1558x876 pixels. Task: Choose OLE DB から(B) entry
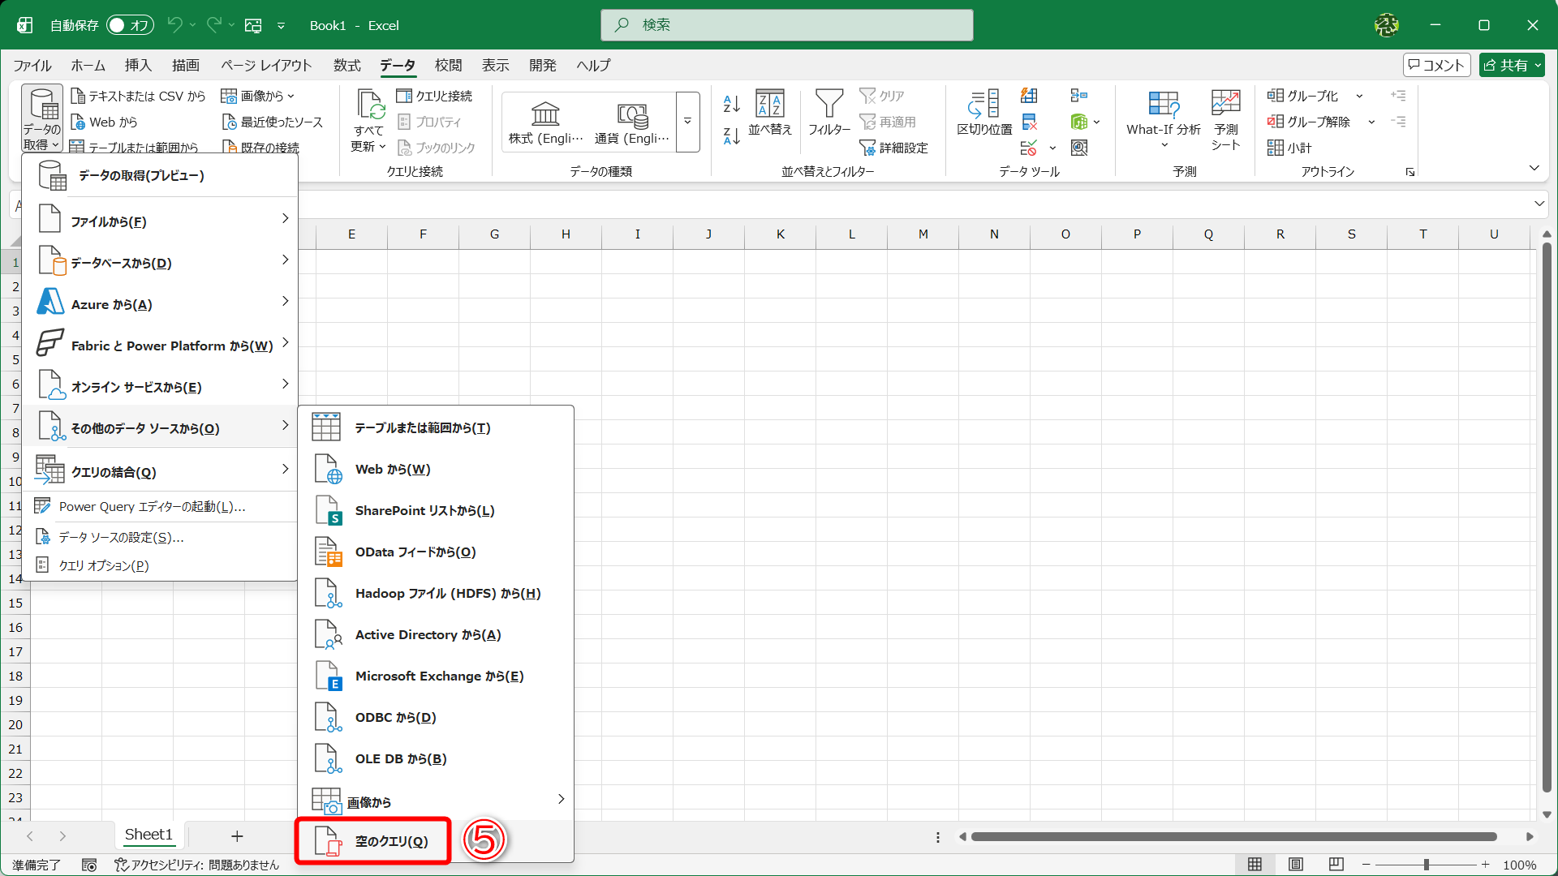[436, 758]
